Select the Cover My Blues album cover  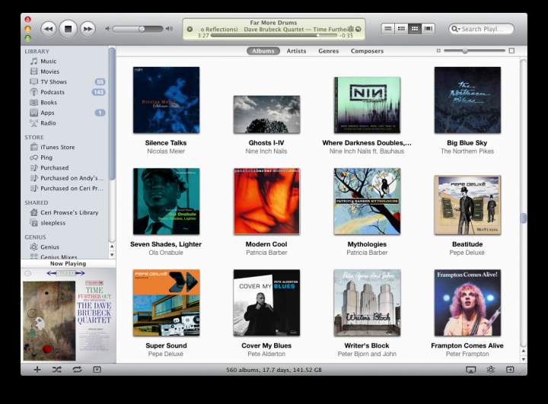point(266,303)
